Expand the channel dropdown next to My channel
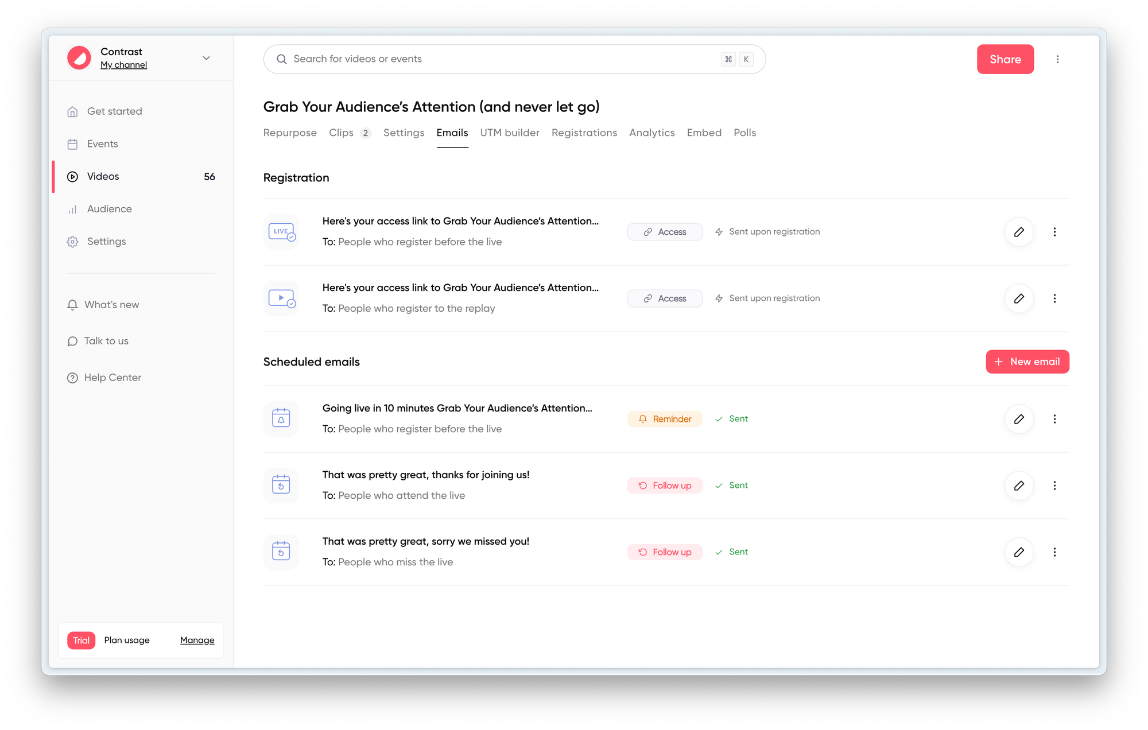 pyautogui.click(x=207, y=58)
